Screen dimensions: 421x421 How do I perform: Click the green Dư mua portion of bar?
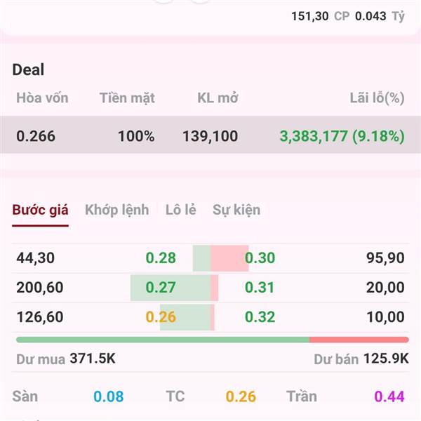[163, 340]
